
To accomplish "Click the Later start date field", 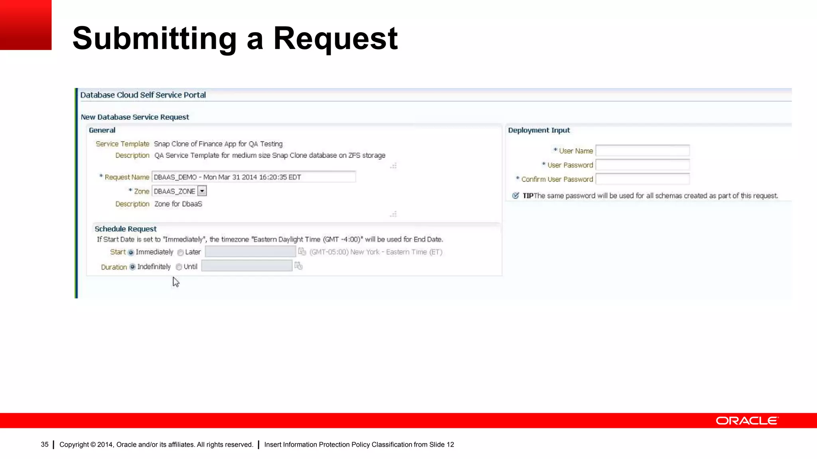I will click(x=250, y=251).
